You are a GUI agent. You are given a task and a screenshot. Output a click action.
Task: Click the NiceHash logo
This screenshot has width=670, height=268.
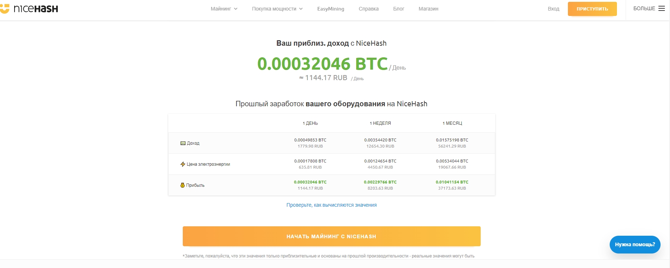pyautogui.click(x=29, y=9)
